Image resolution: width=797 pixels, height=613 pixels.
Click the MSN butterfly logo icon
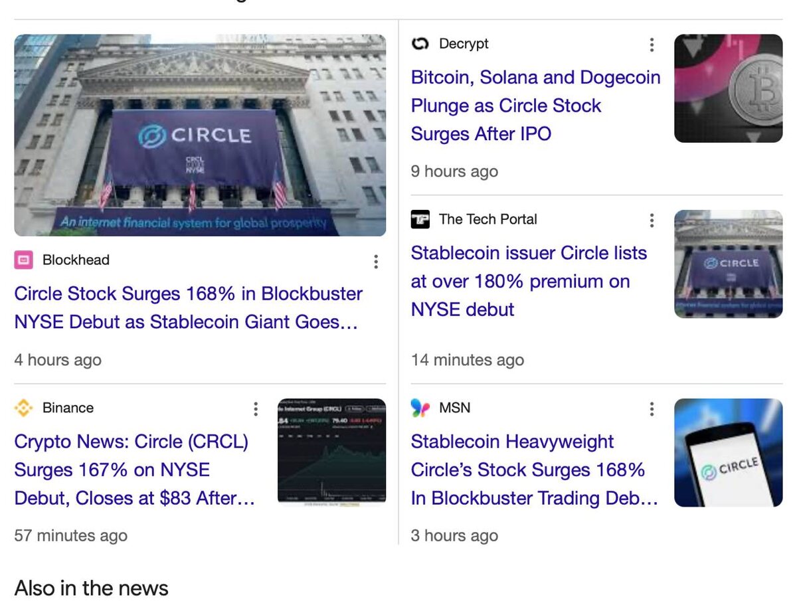point(420,408)
